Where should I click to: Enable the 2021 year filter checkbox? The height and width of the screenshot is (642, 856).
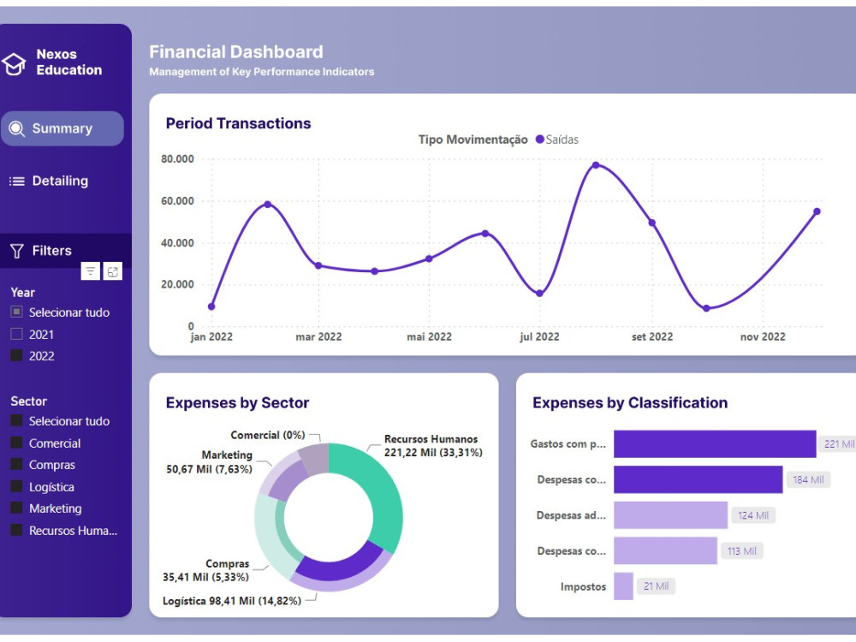click(x=15, y=334)
